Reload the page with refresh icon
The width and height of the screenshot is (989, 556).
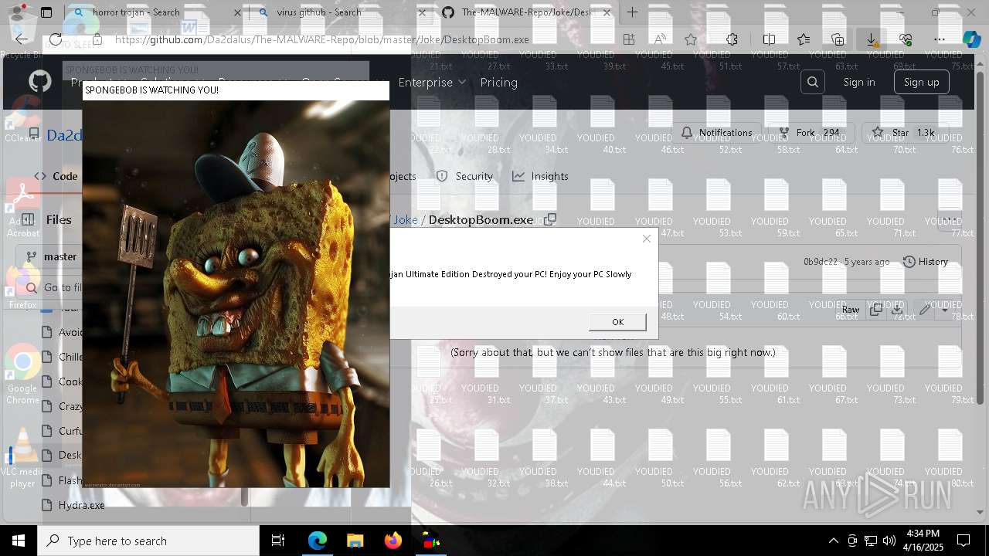(x=56, y=39)
